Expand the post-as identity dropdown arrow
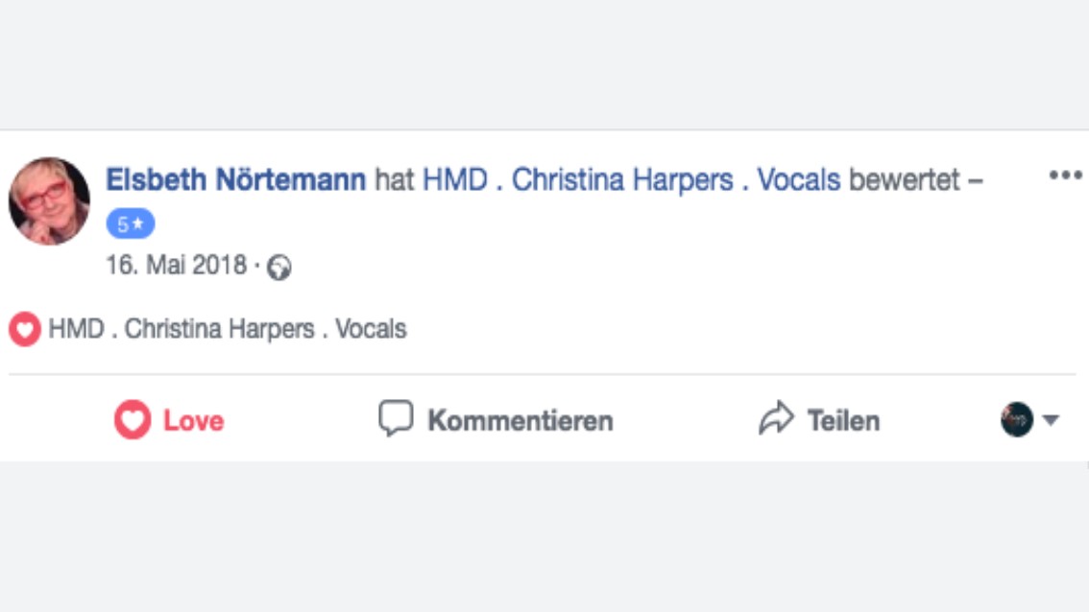This screenshot has width=1089, height=612. point(1051,420)
